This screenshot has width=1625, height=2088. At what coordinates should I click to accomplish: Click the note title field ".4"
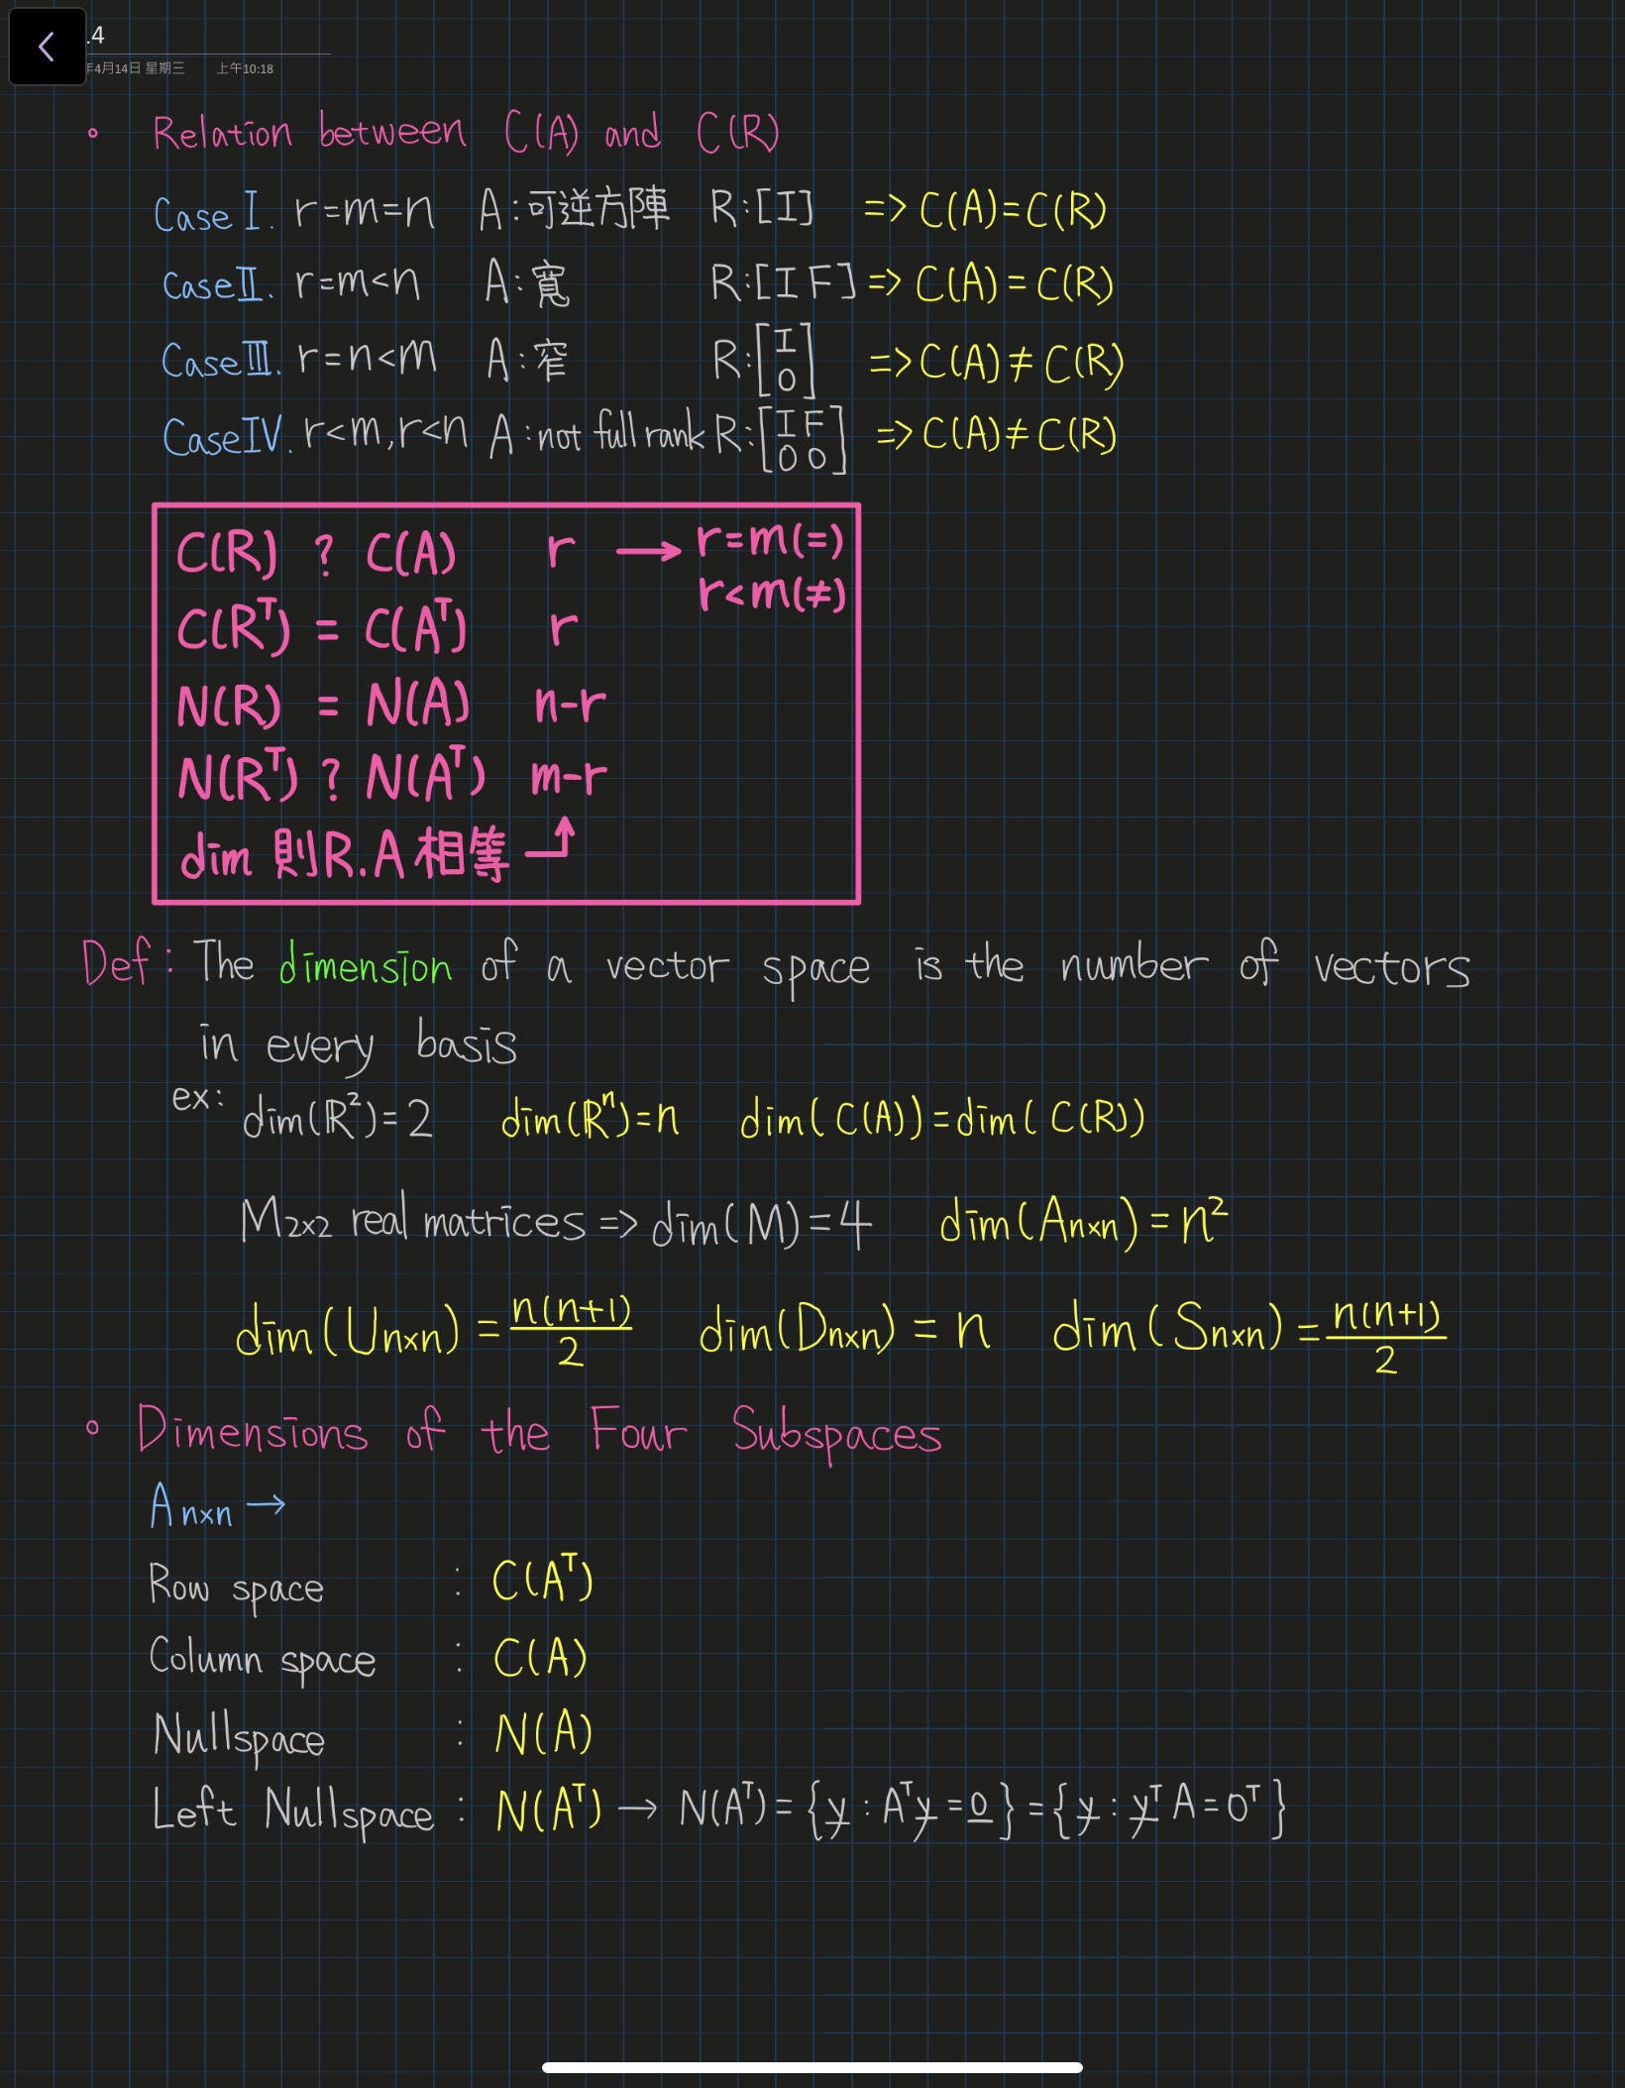coord(96,36)
